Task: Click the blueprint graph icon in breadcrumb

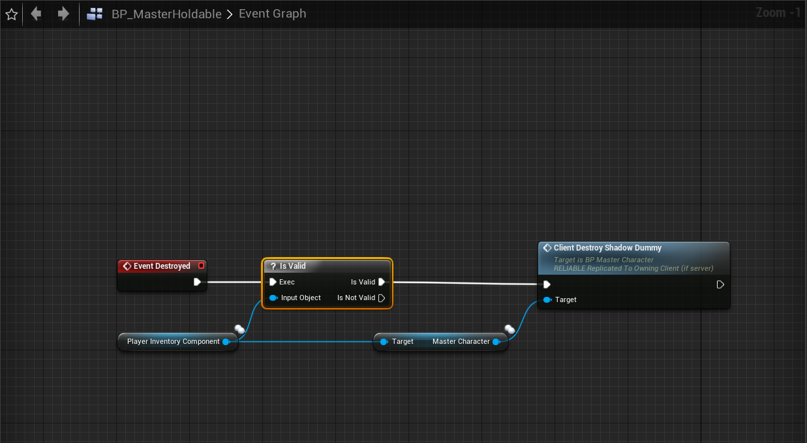Action: pyautogui.click(x=95, y=14)
